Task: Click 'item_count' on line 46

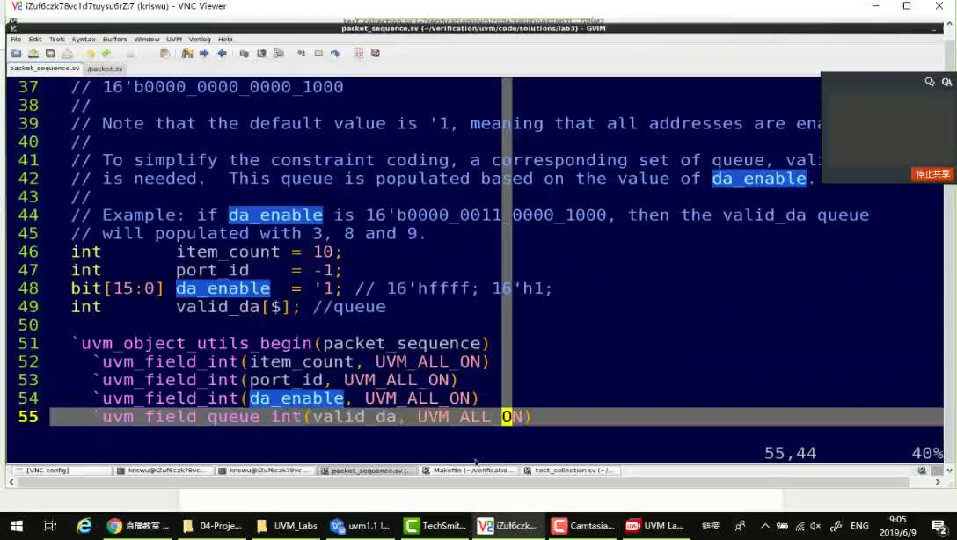Action: click(229, 252)
